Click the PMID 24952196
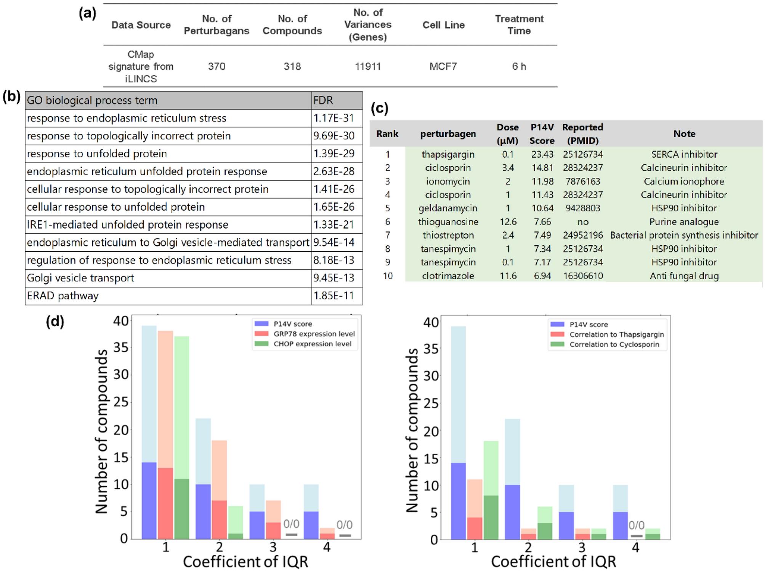The height and width of the screenshot is (572, 765). (583, 235)
